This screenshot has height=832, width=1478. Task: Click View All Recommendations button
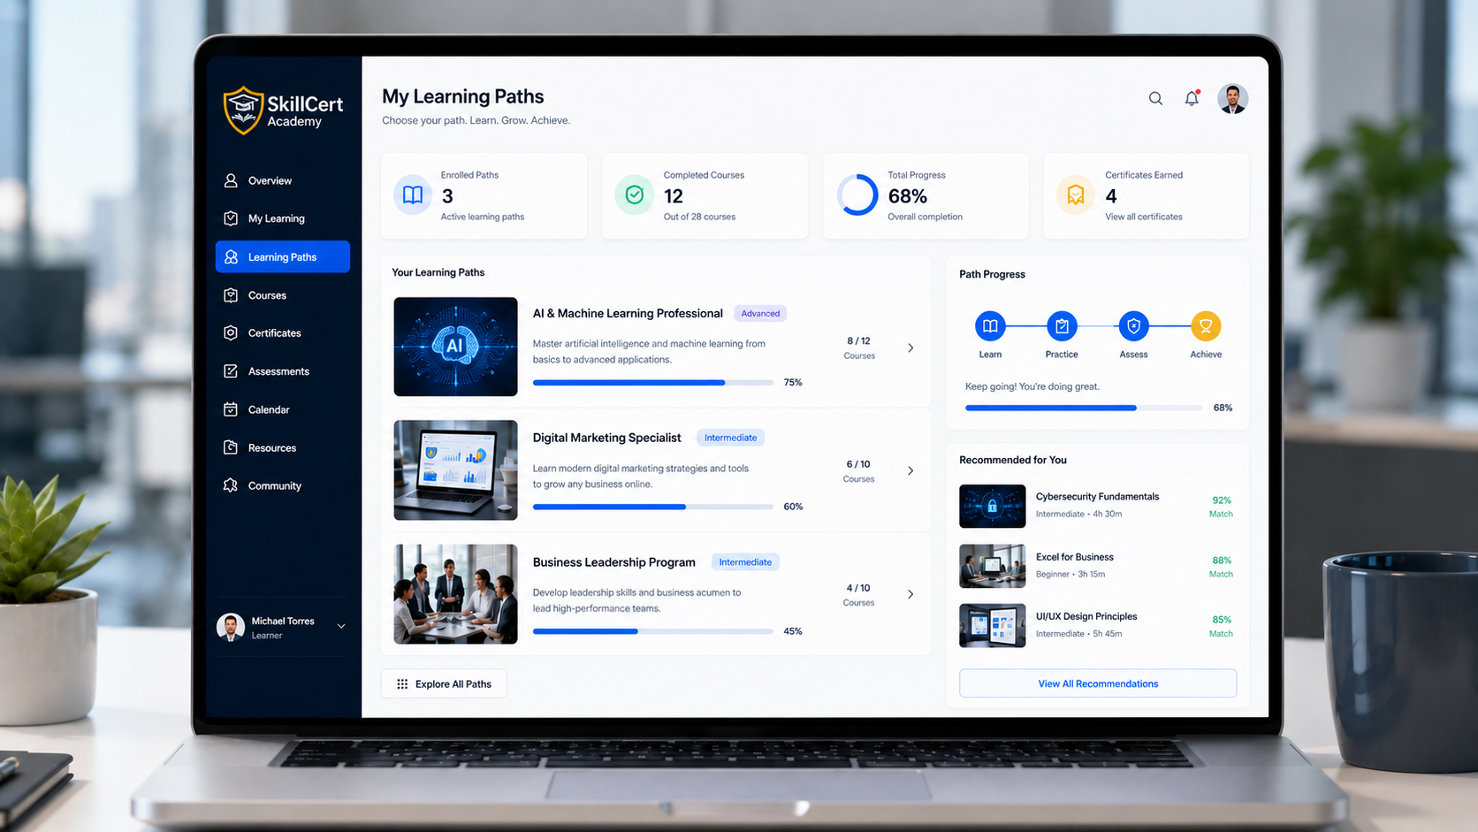point(1098,683)
